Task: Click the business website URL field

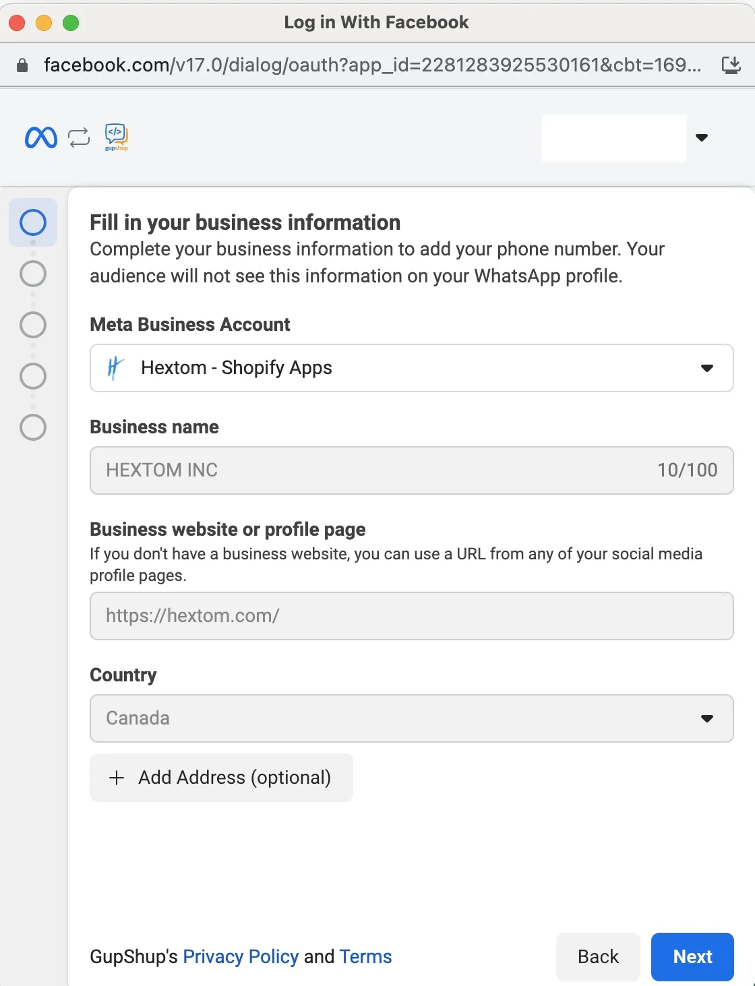Action: coord(411,616)
